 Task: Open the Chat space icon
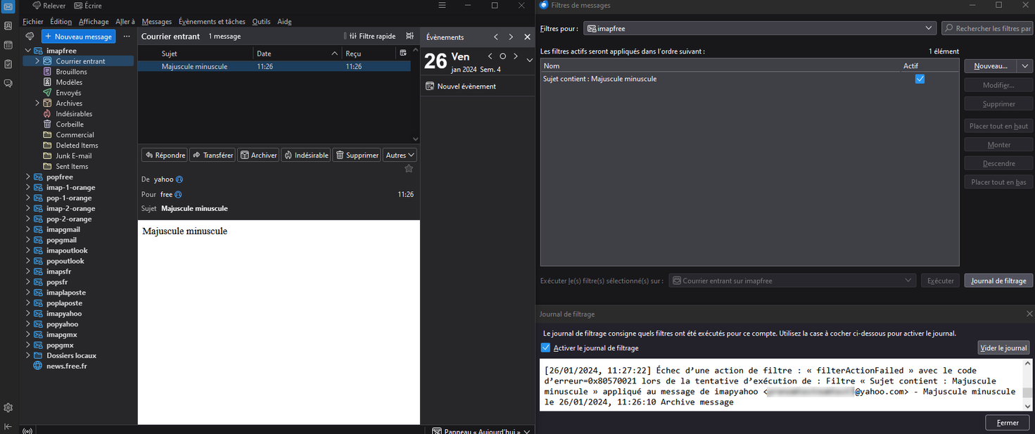(8, 83)
